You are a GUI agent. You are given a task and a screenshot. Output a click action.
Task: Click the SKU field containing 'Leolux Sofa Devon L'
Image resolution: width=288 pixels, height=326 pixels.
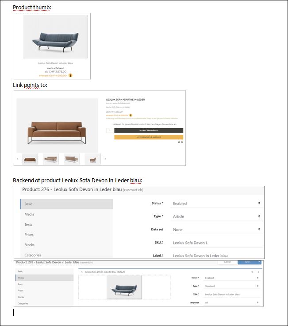pyautogui.click(x=216, y=243)
